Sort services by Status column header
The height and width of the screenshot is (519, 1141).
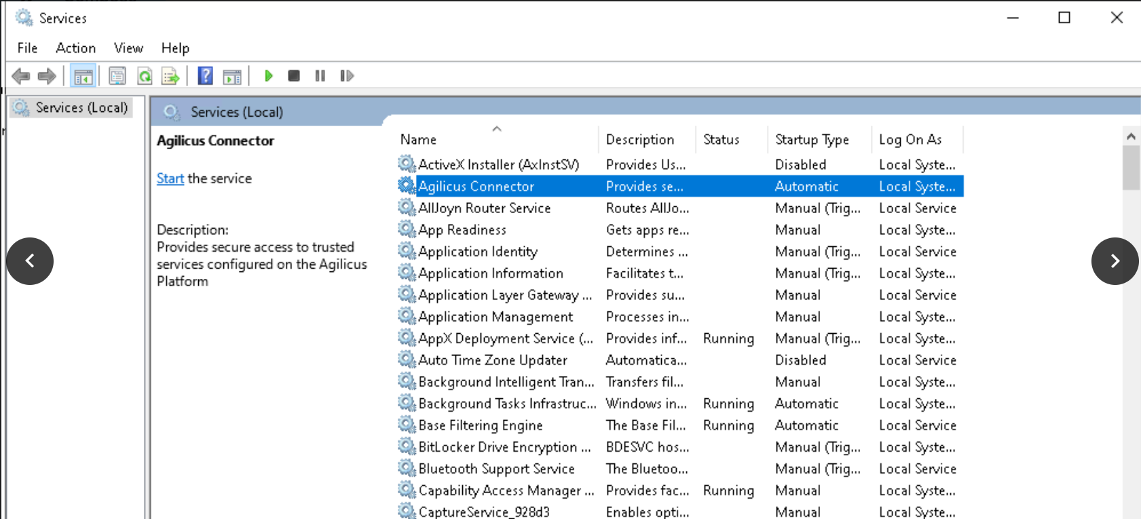pyautogui.click(x=721, y=140)
